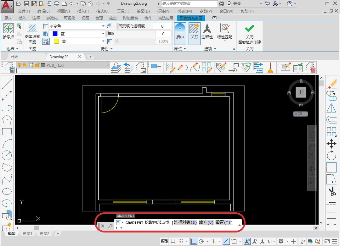Click Select Objects (选择对象(S)) command option
This screenshot has width=340, height=246.
click(185, 222)
